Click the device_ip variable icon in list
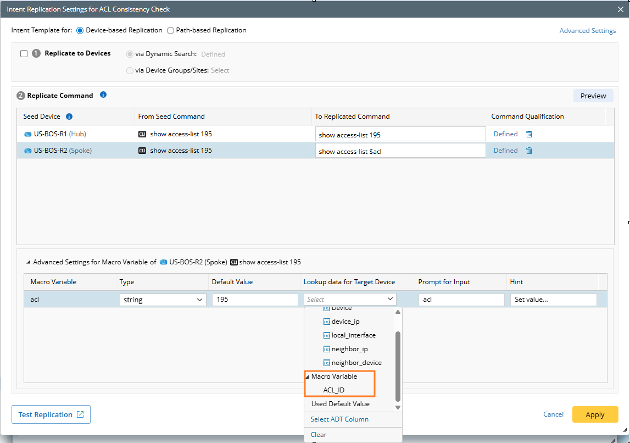630x443 pixels. 326,322
